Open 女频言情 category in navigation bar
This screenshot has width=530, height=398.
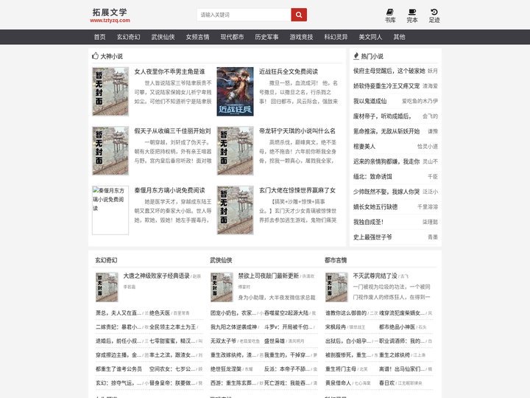click(x=197, y=37)
